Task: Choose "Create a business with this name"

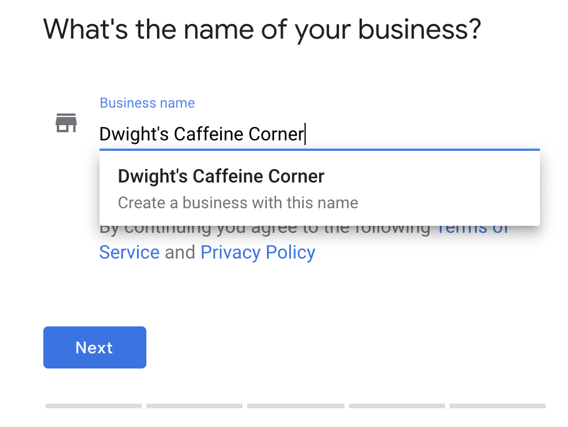Action: pos(238,203)
